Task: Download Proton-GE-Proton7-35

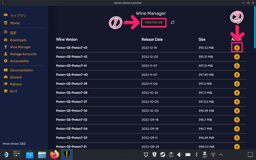Action: [237, 120]
